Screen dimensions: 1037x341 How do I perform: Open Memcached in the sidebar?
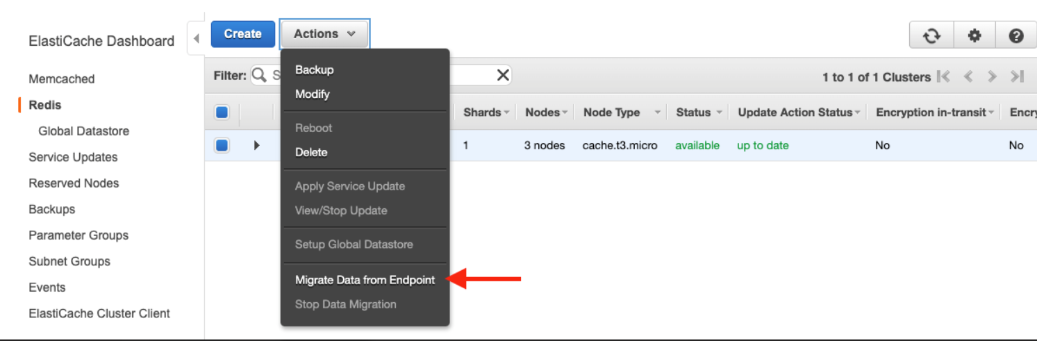(x=61, y=79)
